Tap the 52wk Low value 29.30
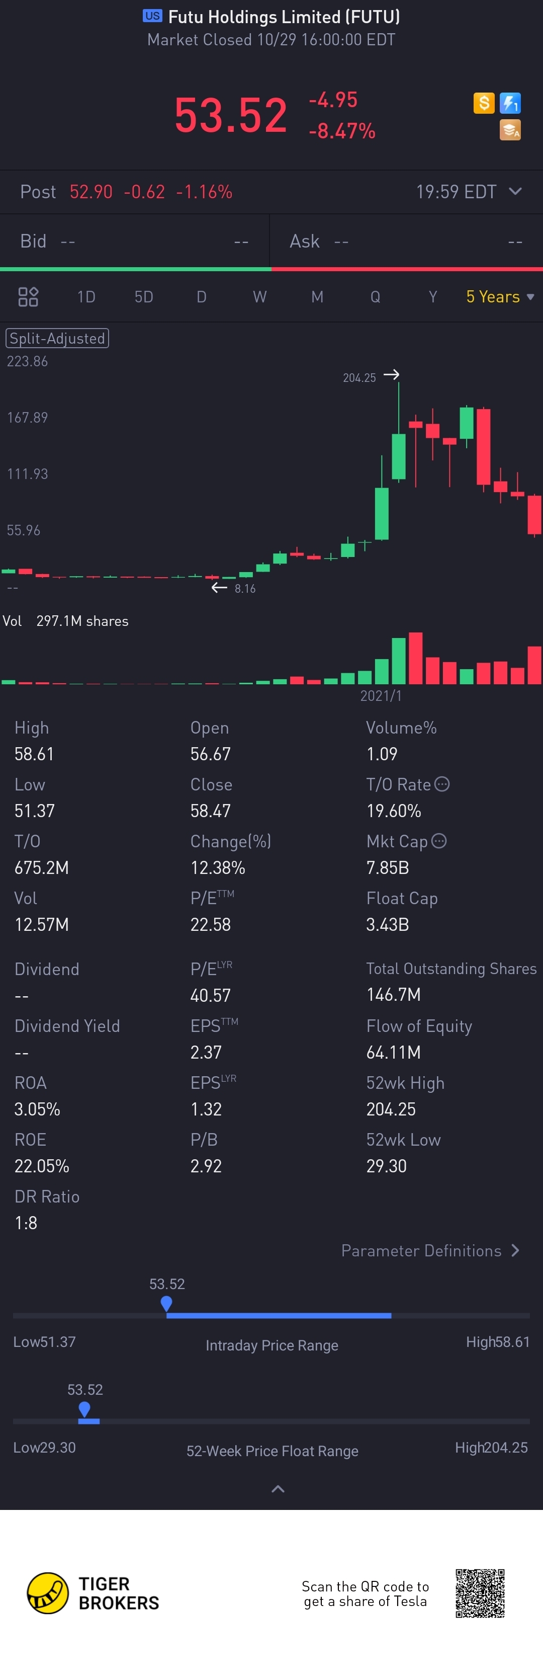Viewport: 543px width, 1677px height. point(386,1166)
